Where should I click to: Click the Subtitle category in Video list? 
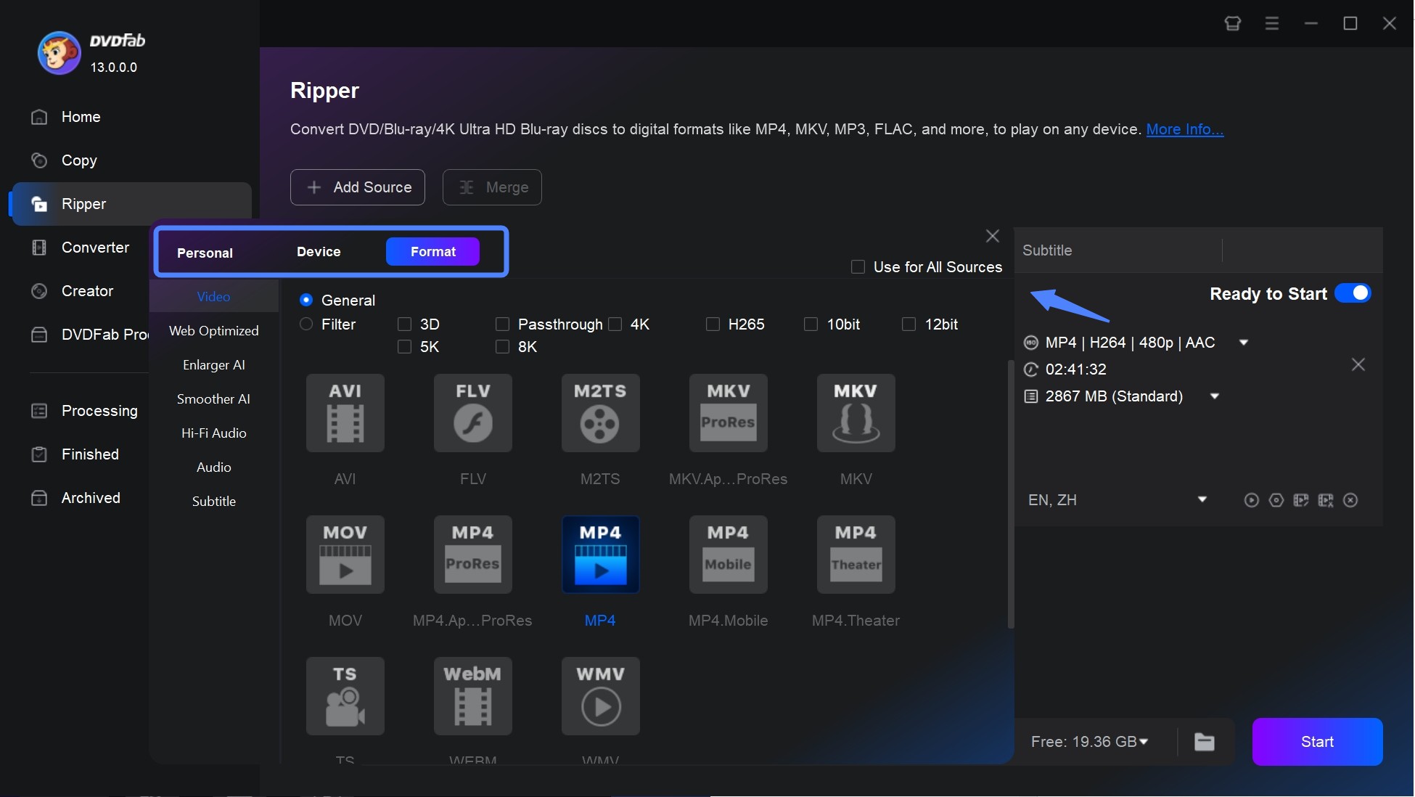coord(213,501)
